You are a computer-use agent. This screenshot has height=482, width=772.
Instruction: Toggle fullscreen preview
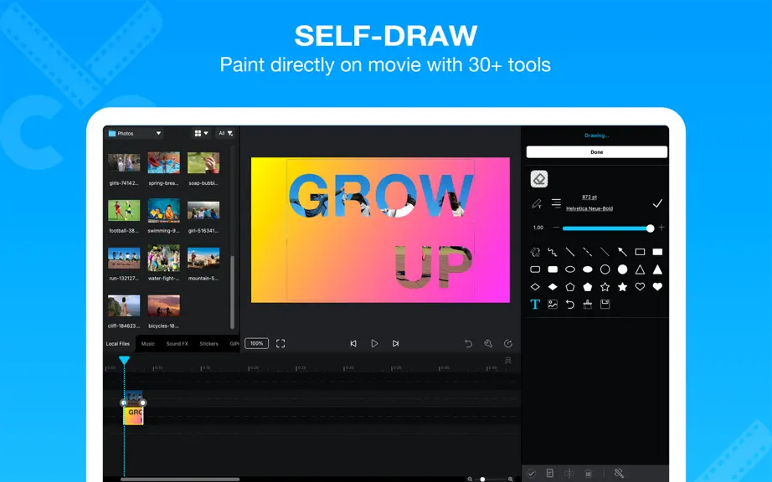tap(280, 343)
